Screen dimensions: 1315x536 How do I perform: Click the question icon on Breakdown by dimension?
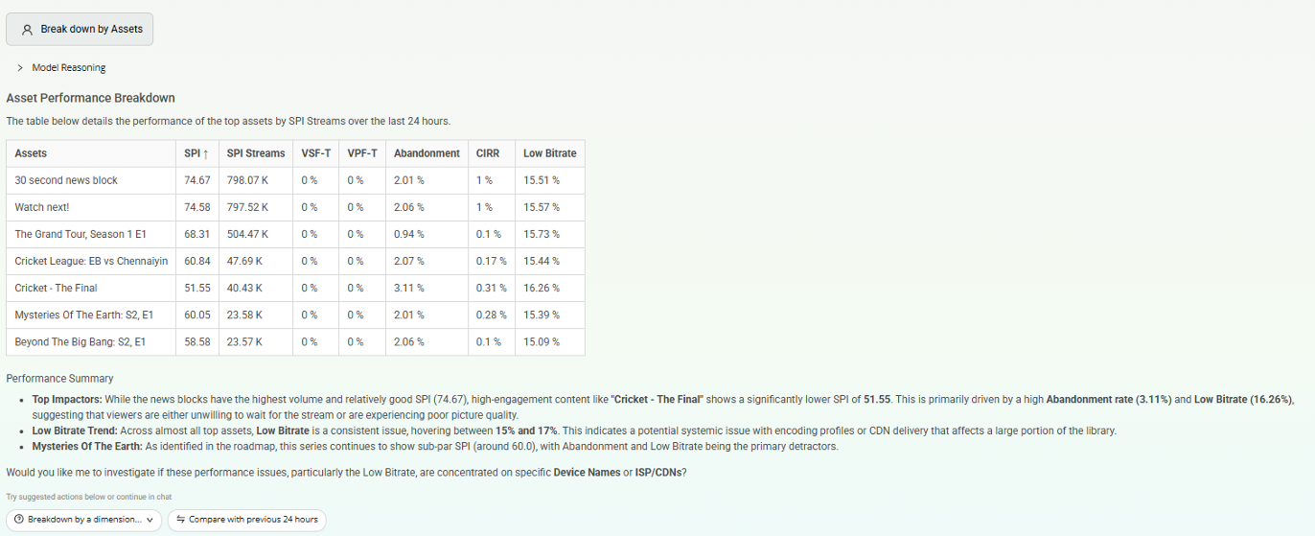click(20, 520)
